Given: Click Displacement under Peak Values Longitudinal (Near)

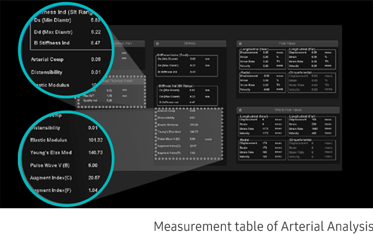Looking at the screenshot, I should coord(249,53).
